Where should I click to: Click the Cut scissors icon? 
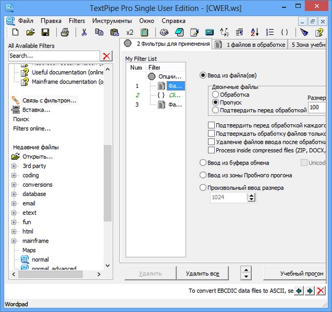pyautogui.click(x=84, y=32)
